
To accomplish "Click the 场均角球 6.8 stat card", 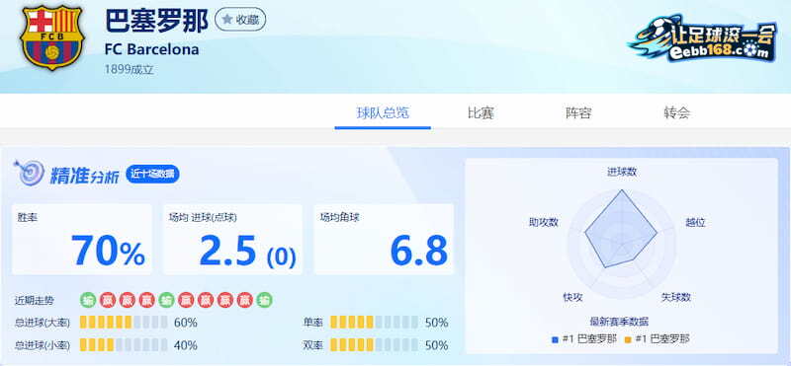I will 384,239.
